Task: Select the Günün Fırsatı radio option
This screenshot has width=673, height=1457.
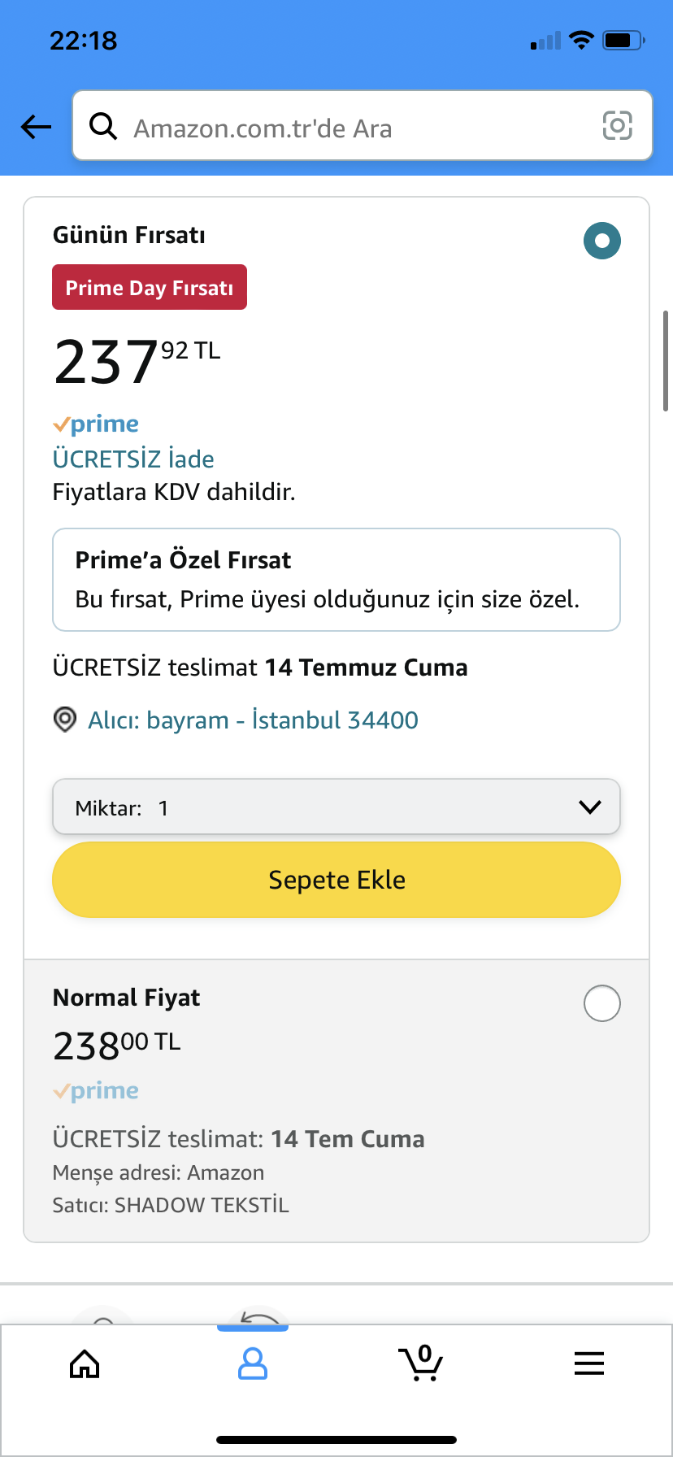Action: point(602,241)
